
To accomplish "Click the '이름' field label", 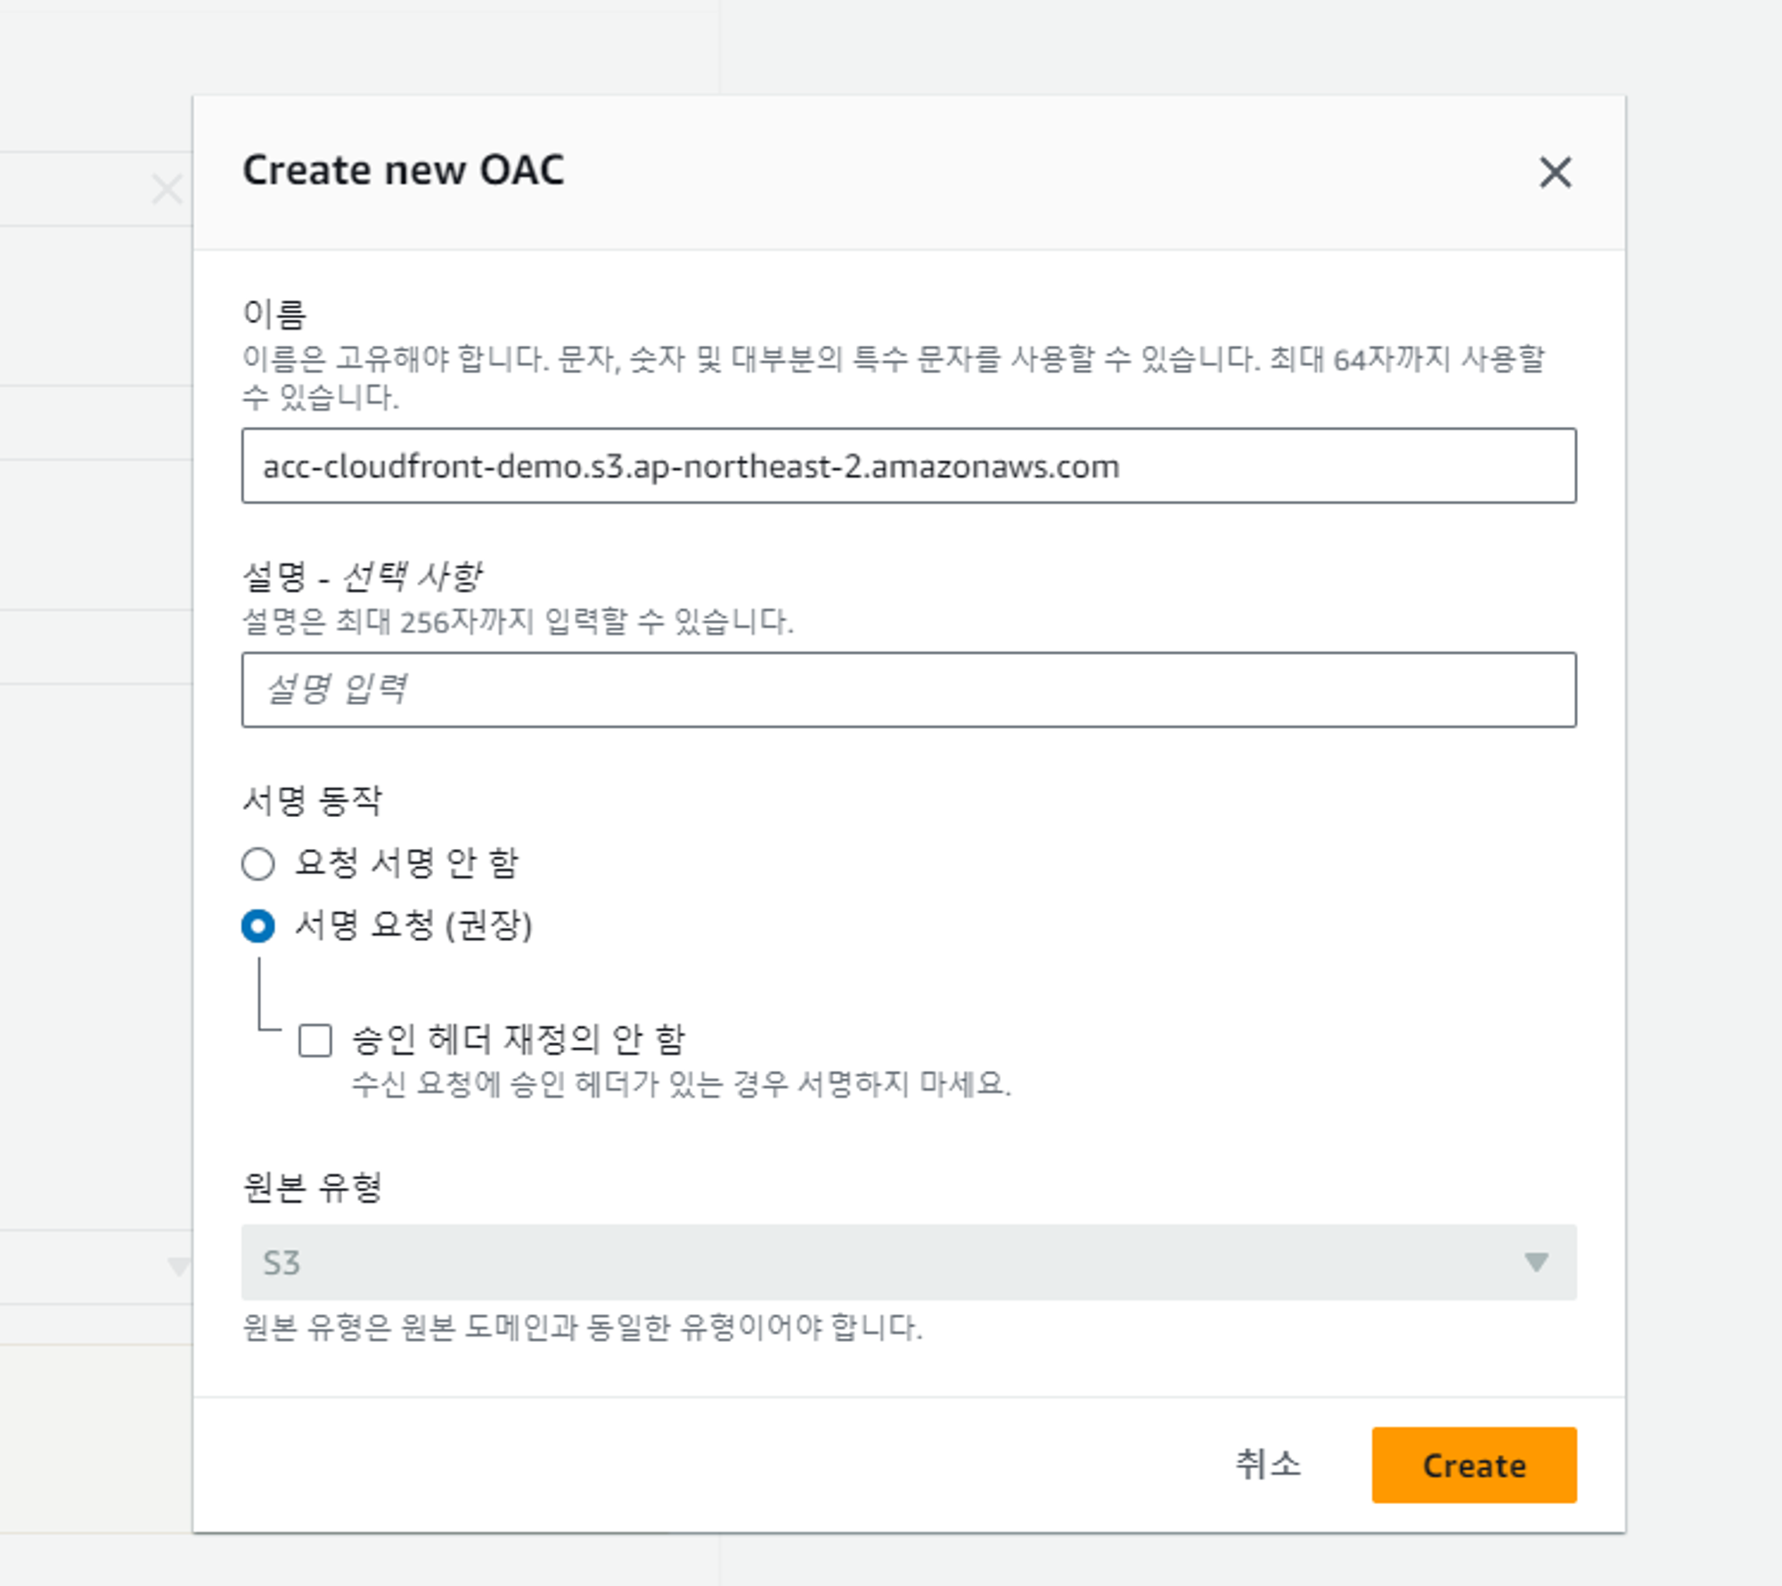I will coord(274,314).
